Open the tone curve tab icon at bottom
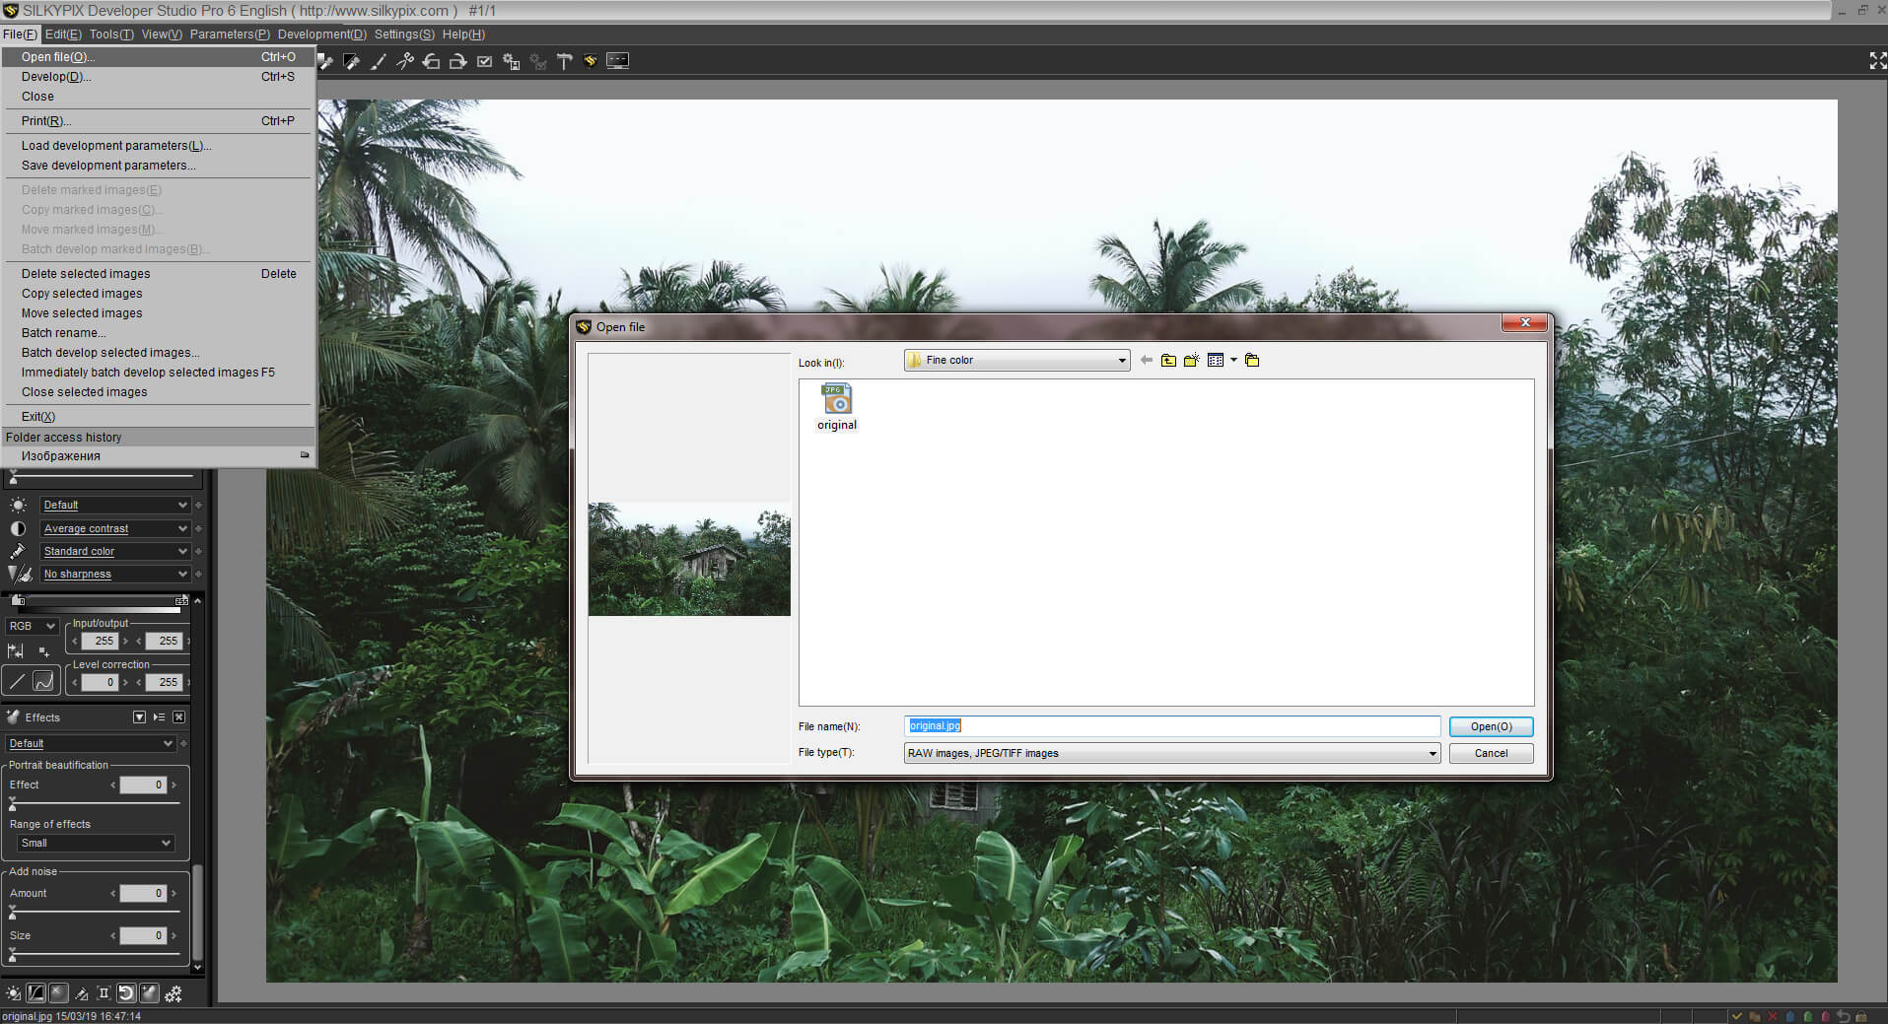This screenshot has height=1024, width=1888. [x=36, y=993]
